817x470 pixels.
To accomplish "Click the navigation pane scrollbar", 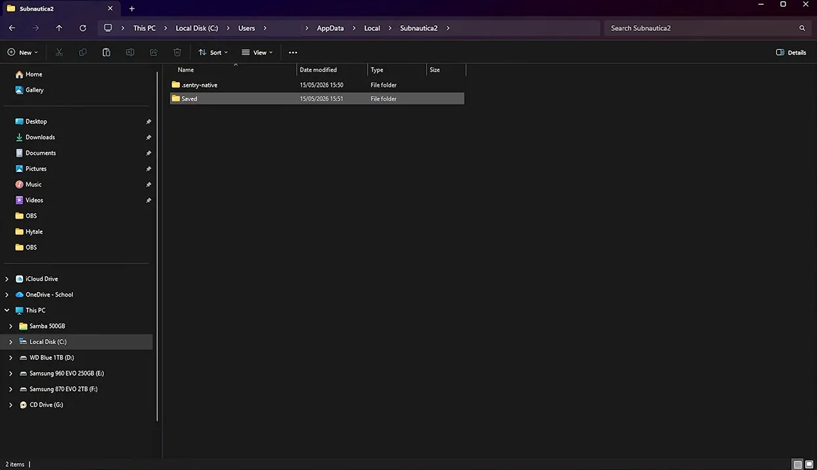I will pos(157,246).
